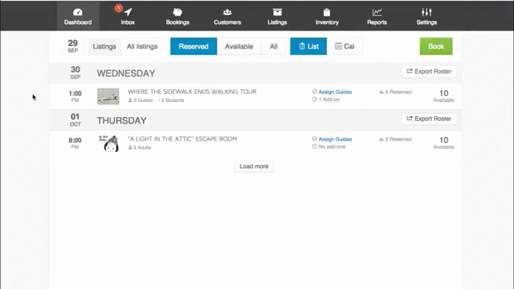Viewport: 514px width, 289px height.
Task: Click the 8:00 PM time slot
Action: pos(75,143)
